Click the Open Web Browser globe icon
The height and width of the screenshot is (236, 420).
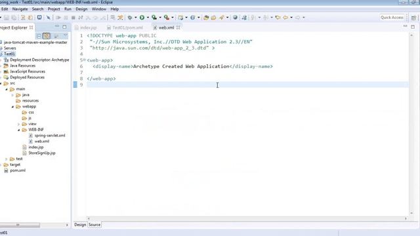pos(235,18)
